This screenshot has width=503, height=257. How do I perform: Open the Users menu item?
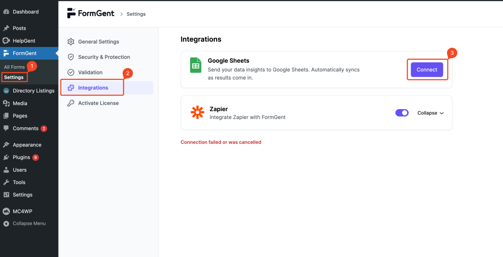pyautogui.click(x=29, y=170)
